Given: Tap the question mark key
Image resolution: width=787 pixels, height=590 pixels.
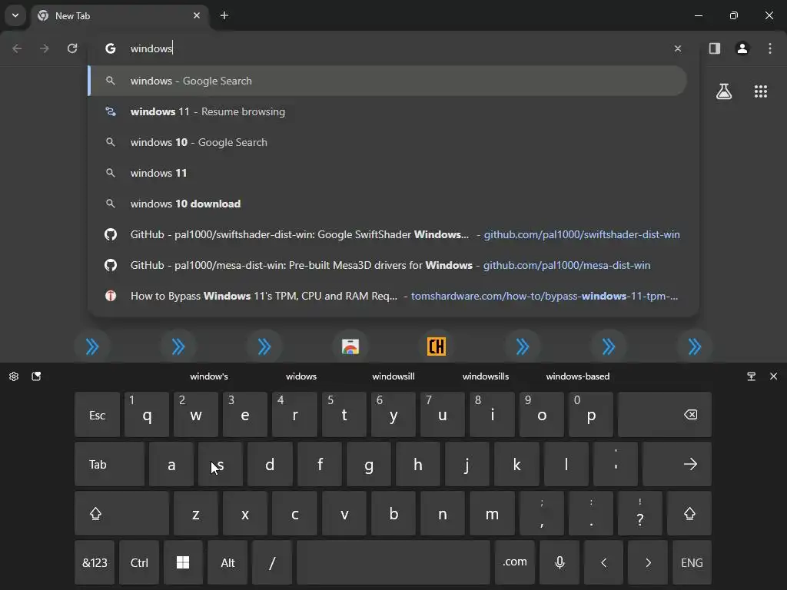Looking at the screenshot, I should point(640,513).
